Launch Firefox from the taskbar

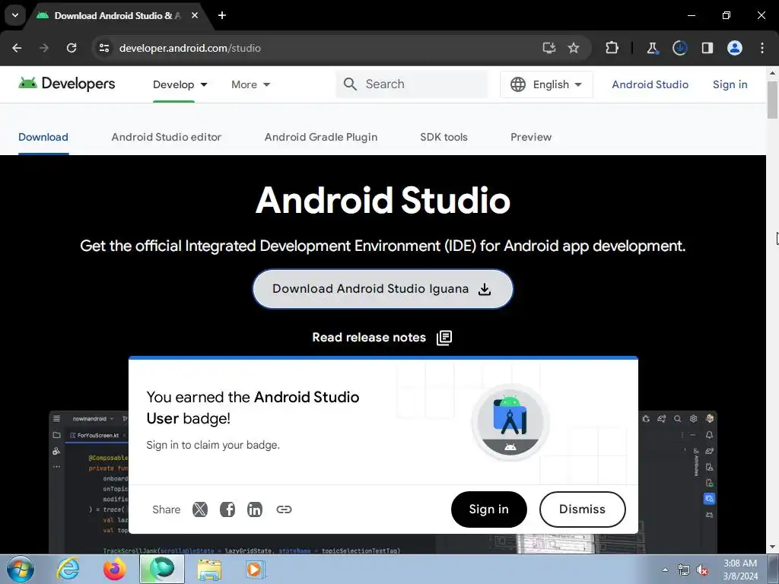tap(114, 570)
